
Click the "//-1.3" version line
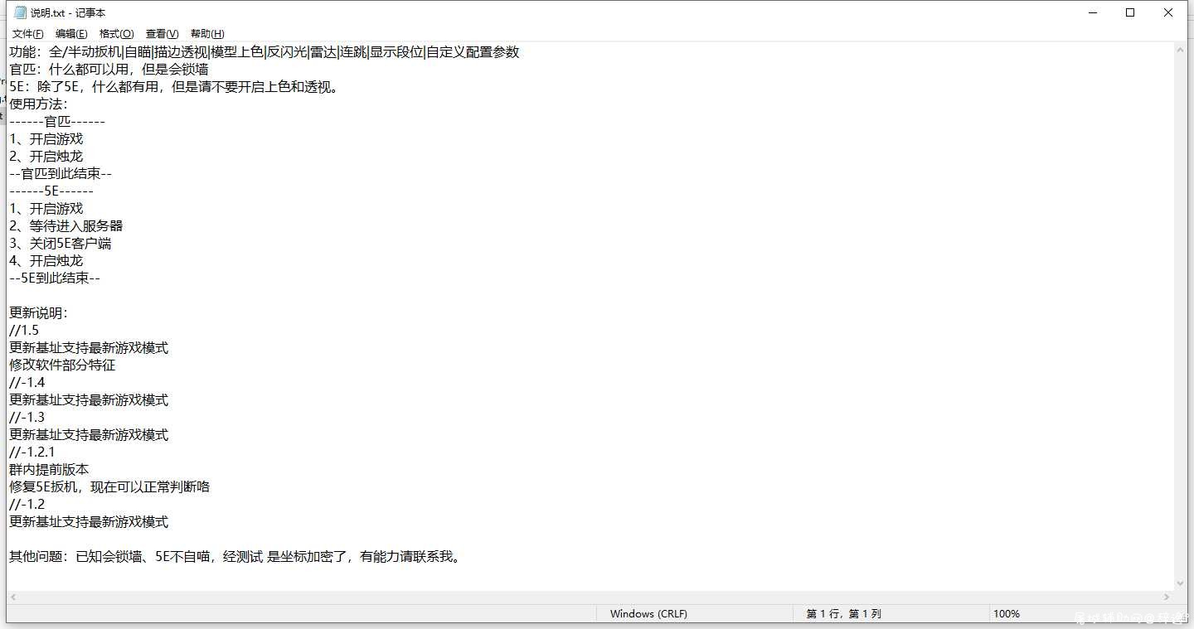point(27,418)
